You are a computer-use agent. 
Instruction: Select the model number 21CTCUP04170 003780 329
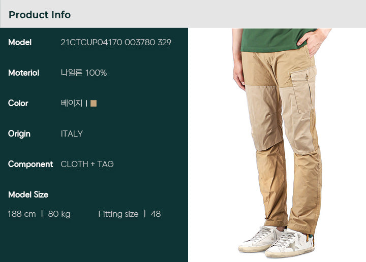click(116, 42)
